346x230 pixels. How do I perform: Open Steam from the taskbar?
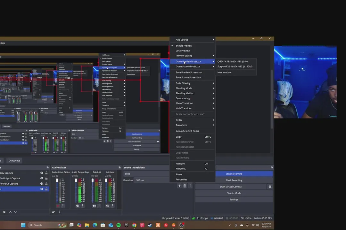click(150, 225)
